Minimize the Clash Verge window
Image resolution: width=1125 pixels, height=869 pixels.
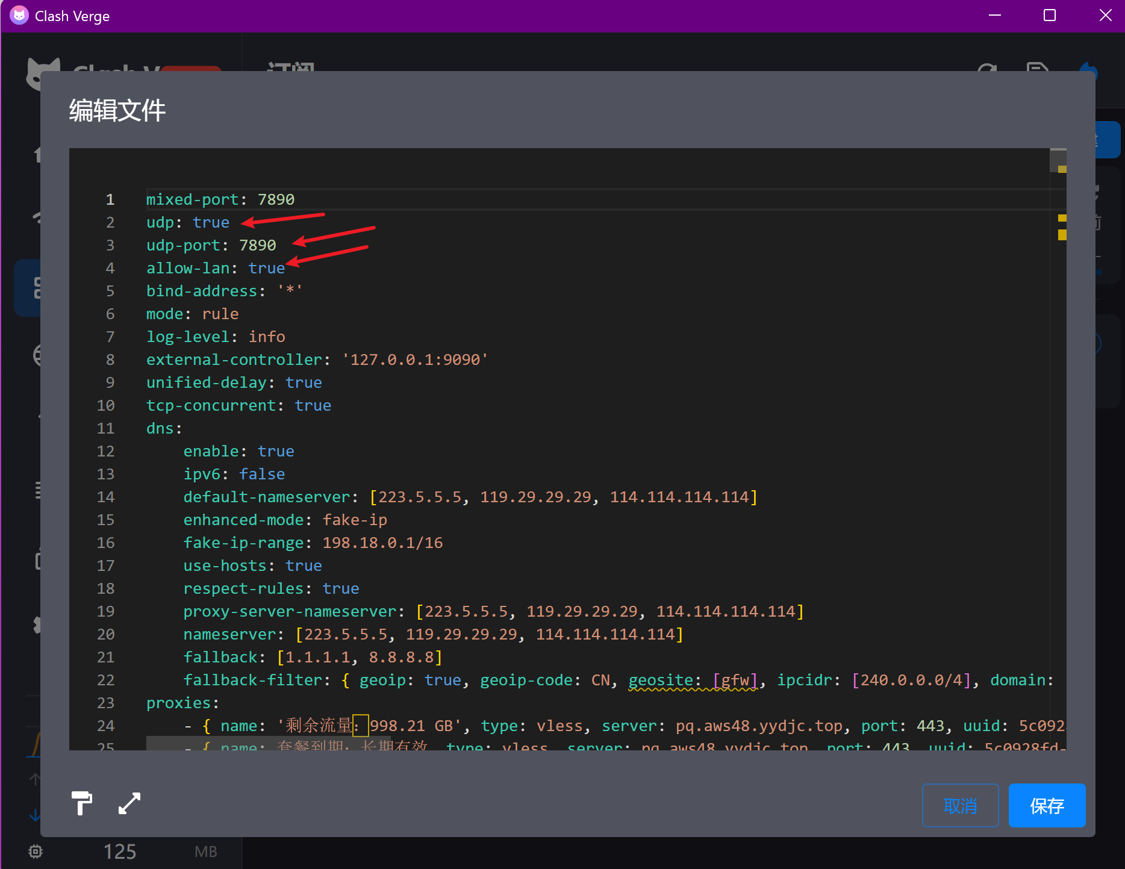tap(995, 16)
